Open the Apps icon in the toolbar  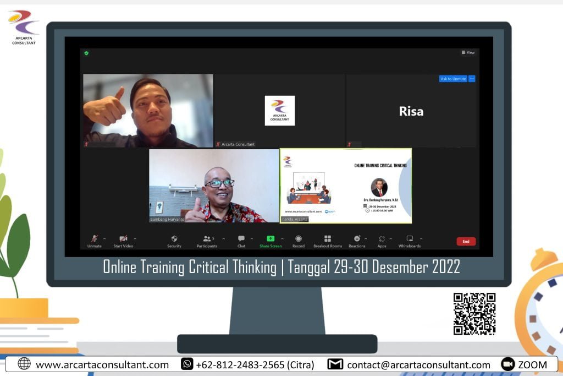coord(382,239)
